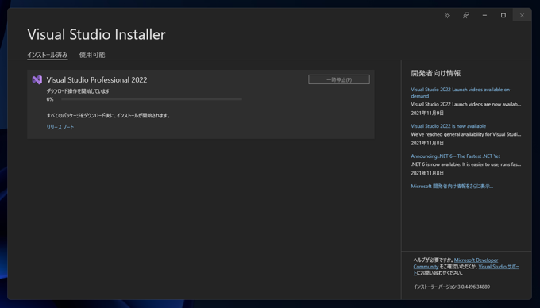
Task: Click the download progress bar at 0%
Action: point(152,99)
